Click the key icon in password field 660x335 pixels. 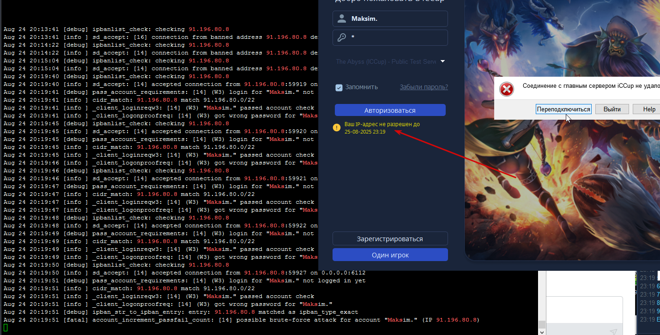coord(342,38)
